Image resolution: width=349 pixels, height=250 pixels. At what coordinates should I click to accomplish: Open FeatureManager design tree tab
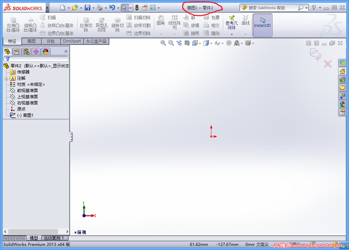7,52
